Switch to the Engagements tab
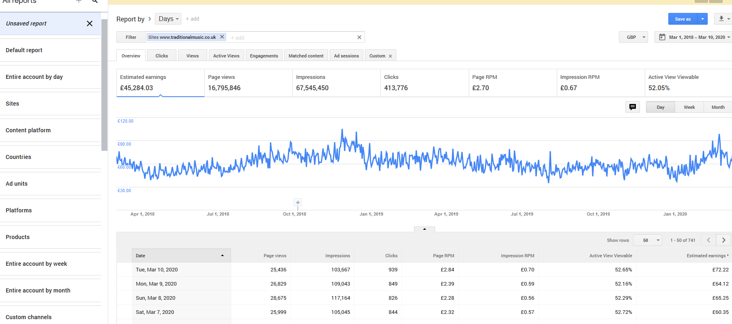The image size is (732, 324). click(x=264, y=56)
